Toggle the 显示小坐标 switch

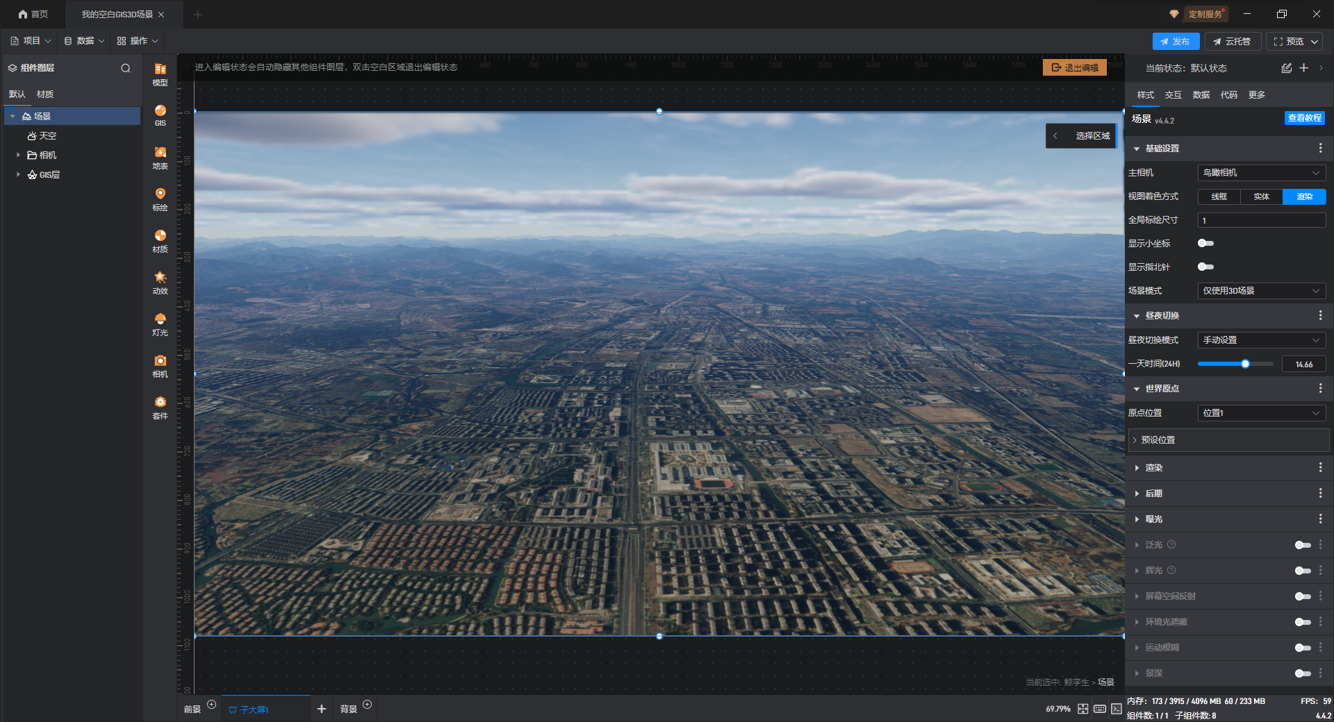pyautogui.click(x=1205, y=243)
